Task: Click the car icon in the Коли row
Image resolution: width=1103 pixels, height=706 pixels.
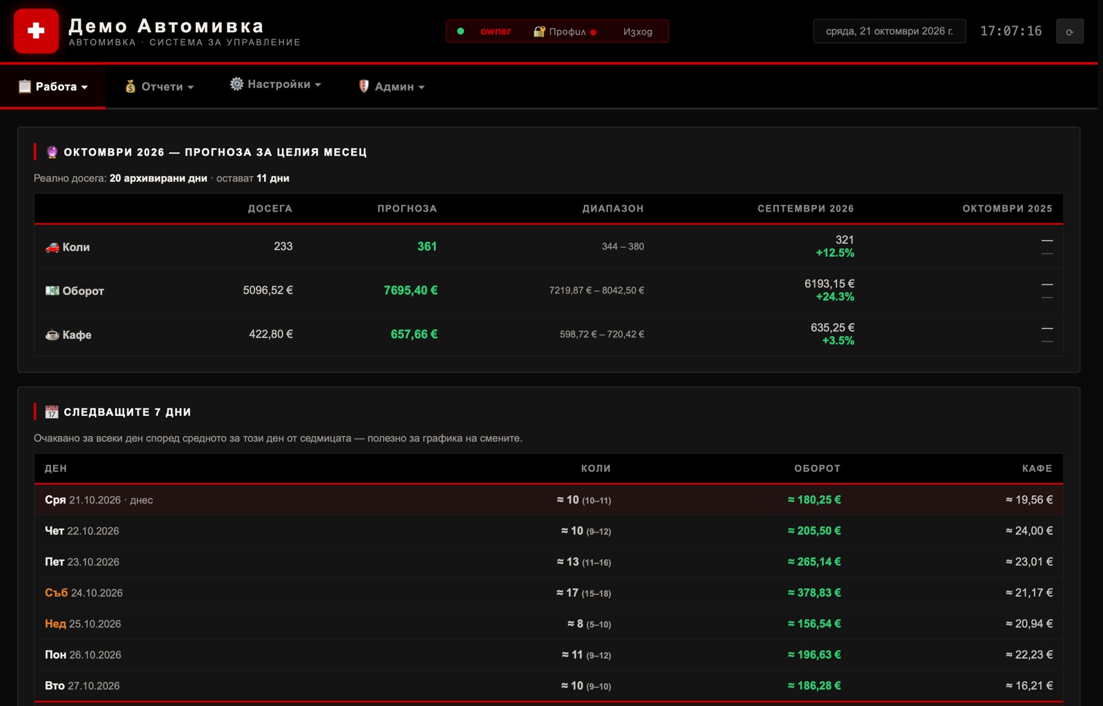Action: click(52, 247)
